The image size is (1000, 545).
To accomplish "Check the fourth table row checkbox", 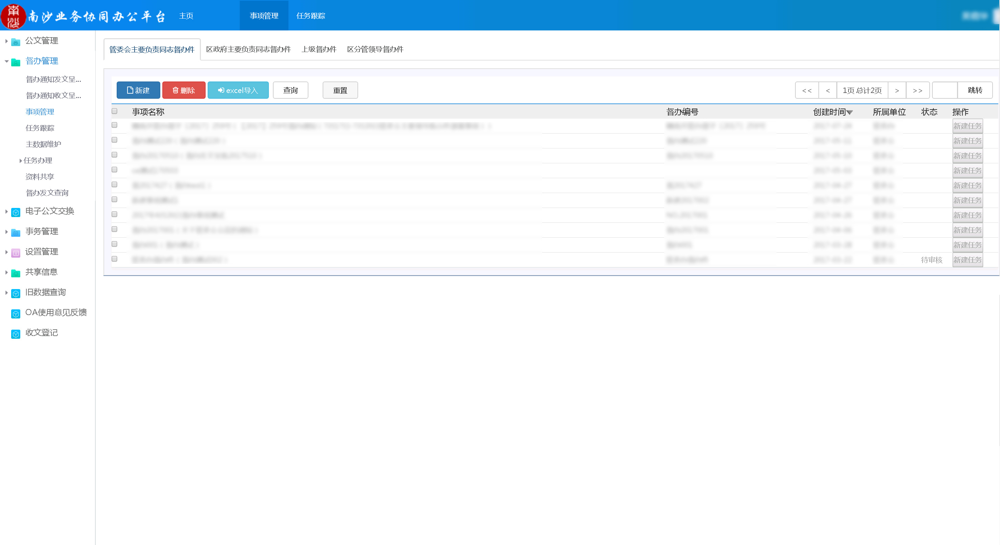I will pyautogui.click(x=114, y=169).
